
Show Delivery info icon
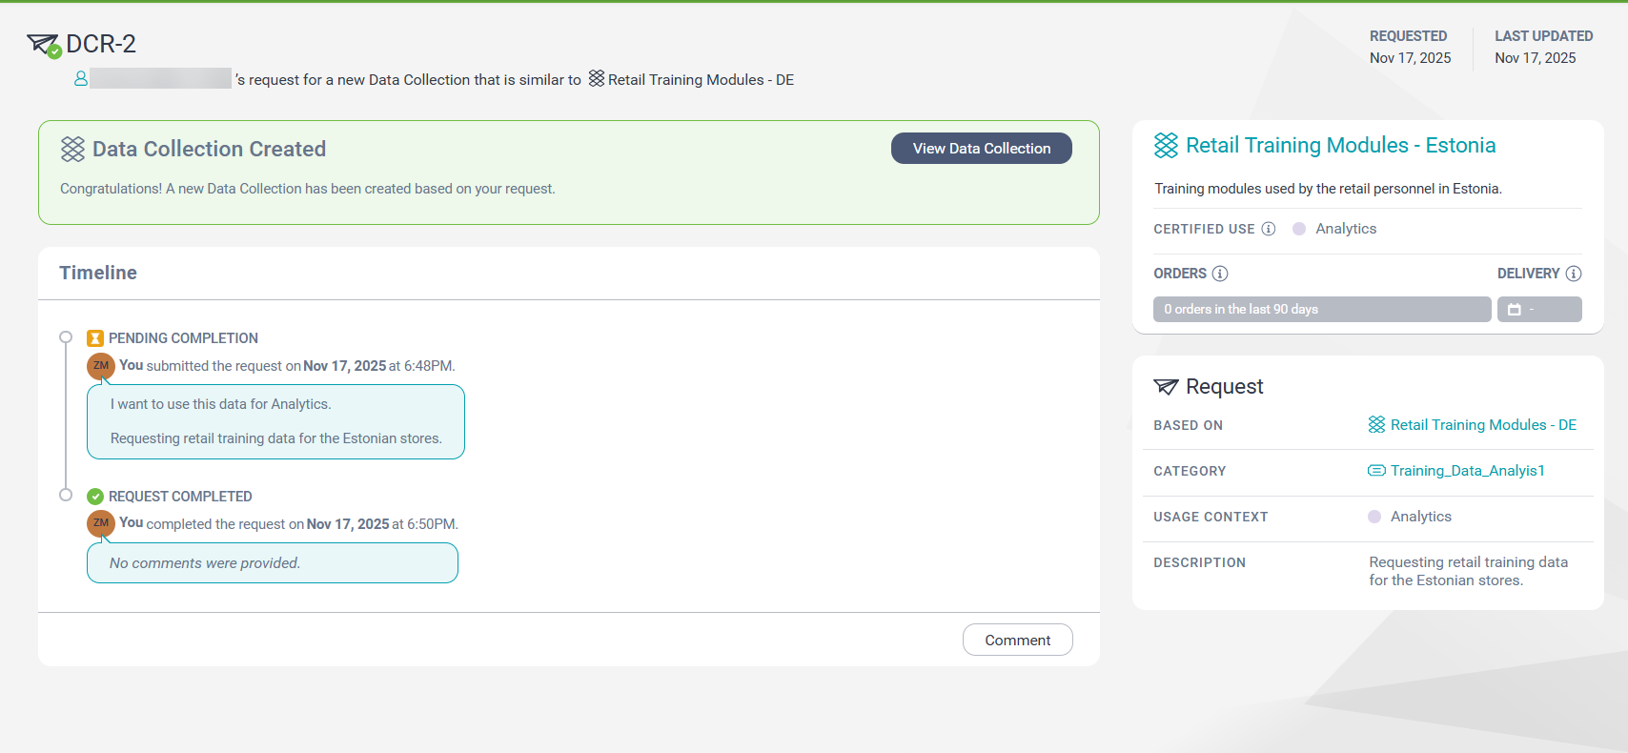coord(1574,274)
